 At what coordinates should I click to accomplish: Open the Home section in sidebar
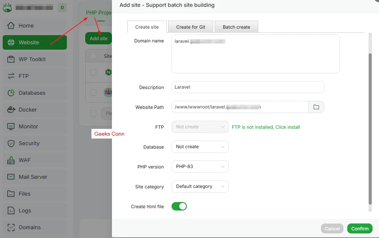25,26
